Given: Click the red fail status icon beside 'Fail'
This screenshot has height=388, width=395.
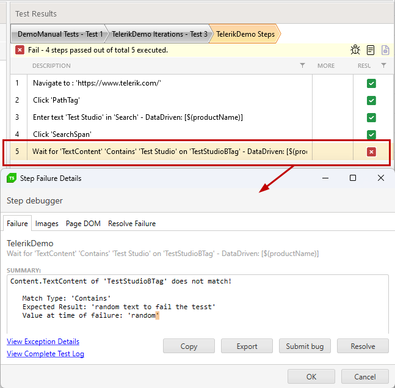Looking at the screenshot, I should tap(20, 50).
